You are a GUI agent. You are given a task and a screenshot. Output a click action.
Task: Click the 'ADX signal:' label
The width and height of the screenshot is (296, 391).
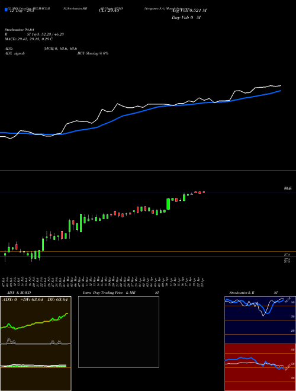point(14,53)
